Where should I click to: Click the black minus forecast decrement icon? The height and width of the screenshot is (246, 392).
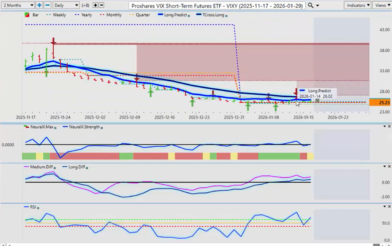102,5
